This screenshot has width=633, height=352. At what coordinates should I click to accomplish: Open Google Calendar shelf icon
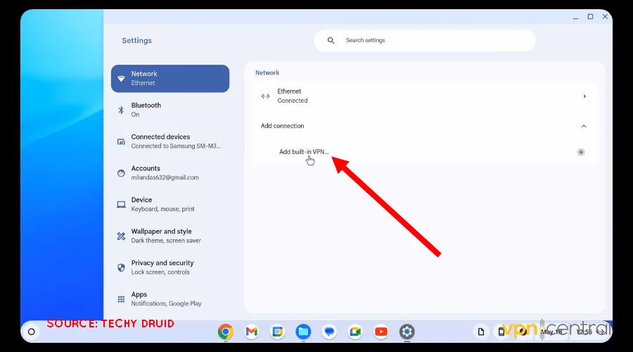pyautogui.click(x=277, y=332)
